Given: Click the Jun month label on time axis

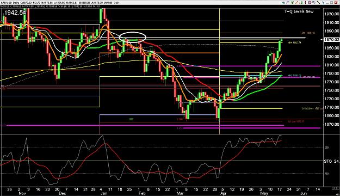Looking at the screenshot, I should 304,193.
